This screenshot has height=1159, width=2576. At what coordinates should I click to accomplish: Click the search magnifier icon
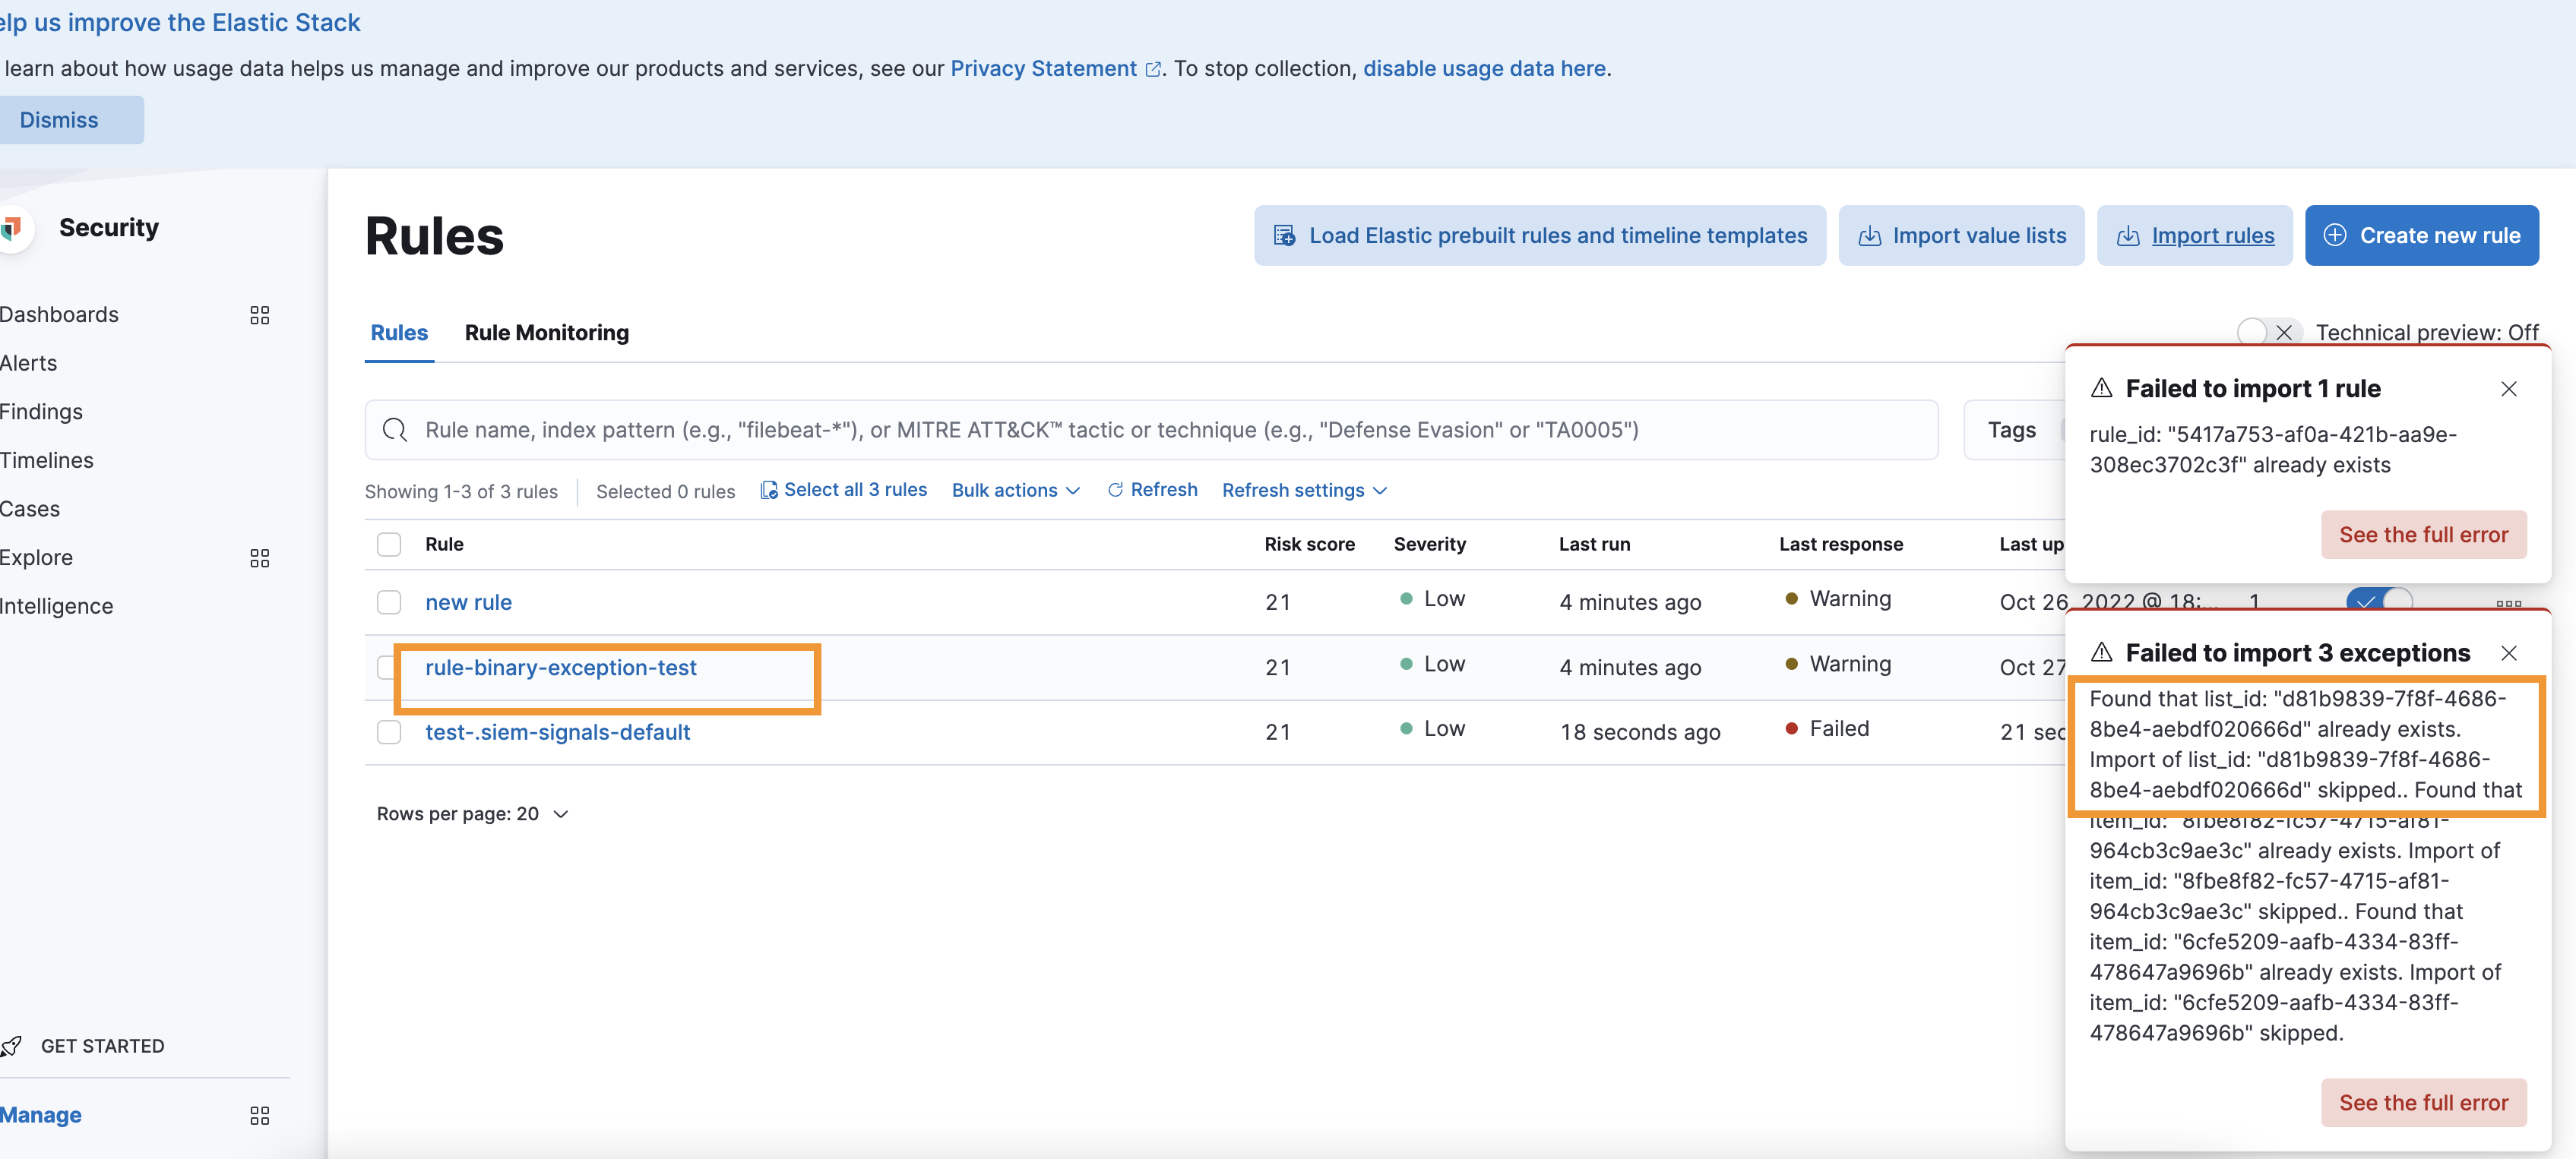click(396, 430)
